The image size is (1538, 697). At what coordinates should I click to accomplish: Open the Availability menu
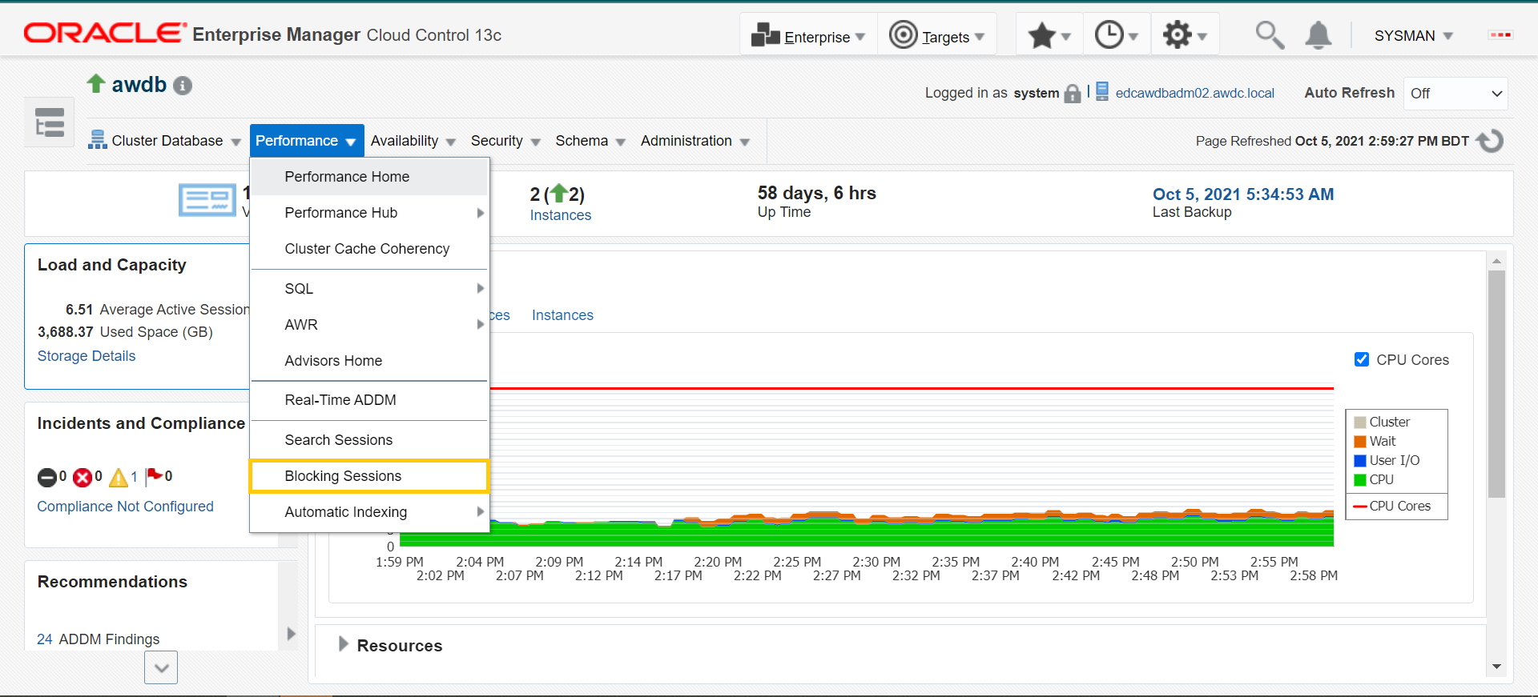pyautogui.click(x=413, y=141)
